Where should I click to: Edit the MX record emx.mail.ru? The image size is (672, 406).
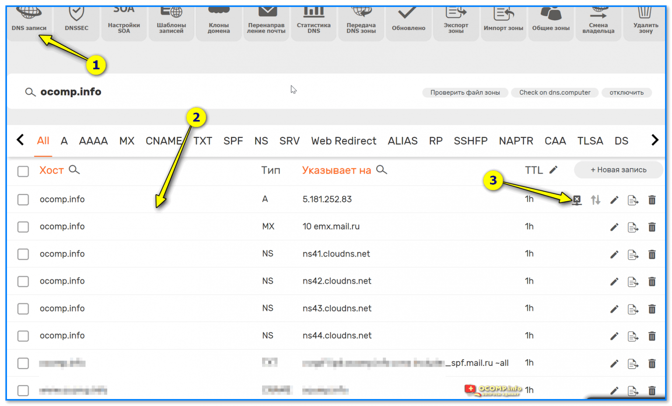coord(614,227)
